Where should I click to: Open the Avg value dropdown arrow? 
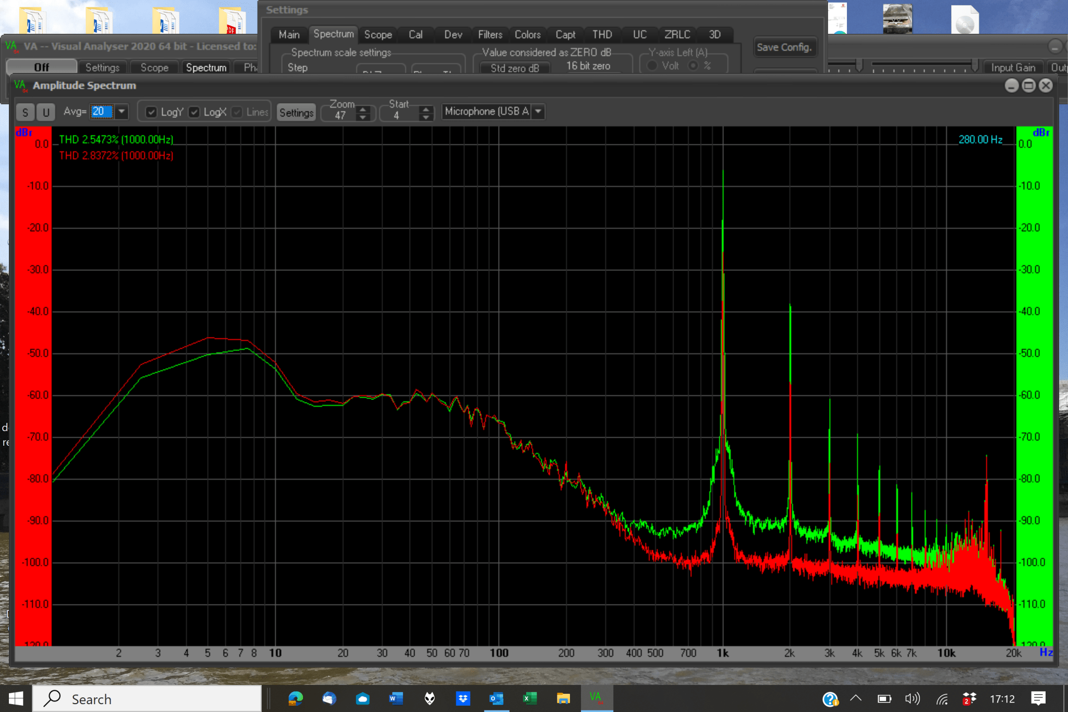coord(122,112)
